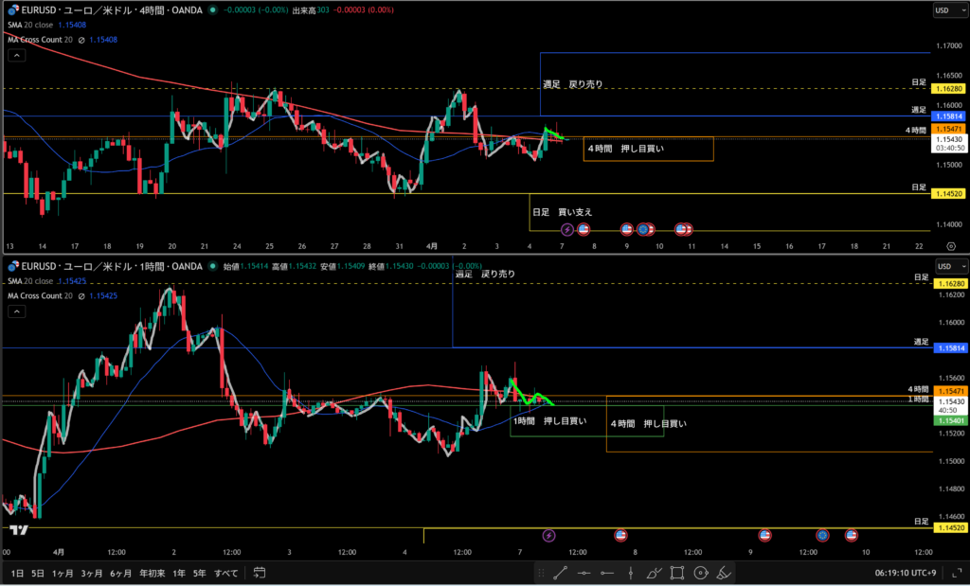Select the brush drawing tool

(654, 573)
